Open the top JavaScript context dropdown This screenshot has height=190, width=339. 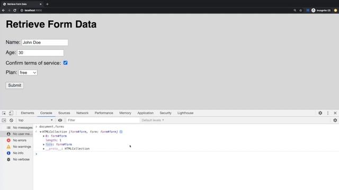click(x=35, y=120)
